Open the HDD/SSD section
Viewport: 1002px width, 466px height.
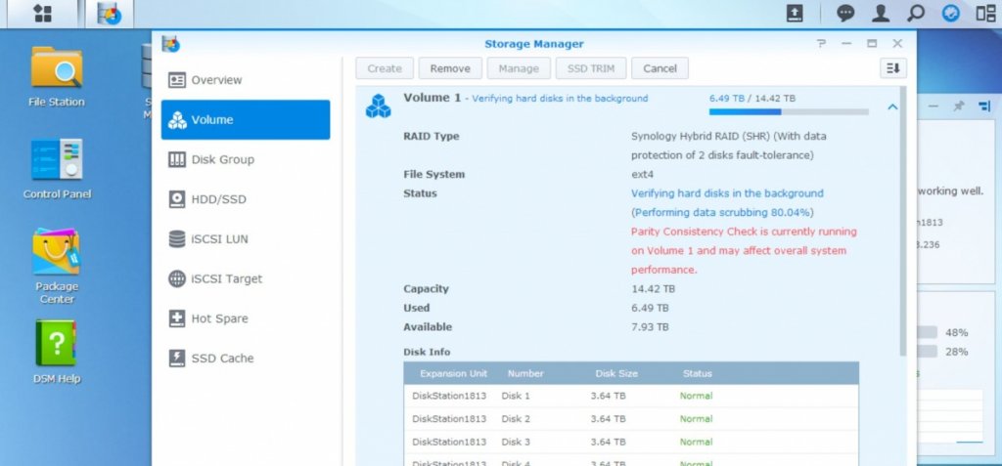coord(246,199)
